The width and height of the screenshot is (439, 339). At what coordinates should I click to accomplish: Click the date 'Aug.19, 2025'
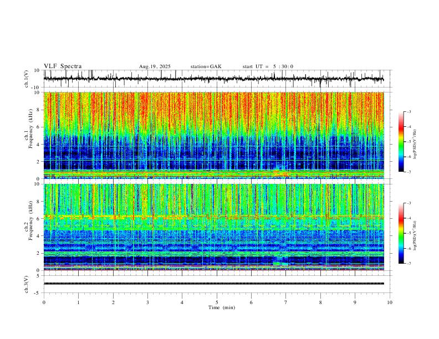155,66
